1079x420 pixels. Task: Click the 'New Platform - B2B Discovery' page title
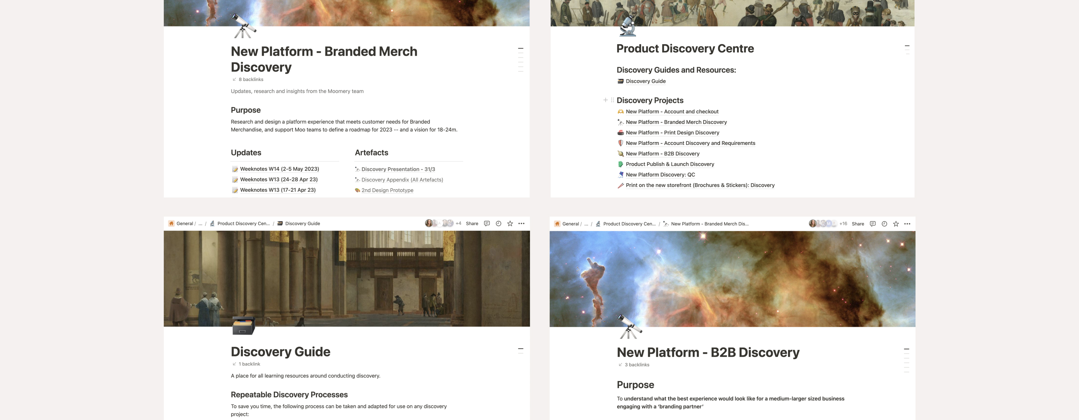click(x=708, y=352)
